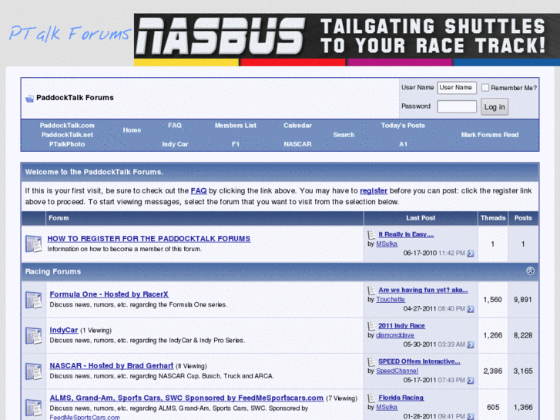Click post icon next to 2011 Indy Race

click(371, 326)
